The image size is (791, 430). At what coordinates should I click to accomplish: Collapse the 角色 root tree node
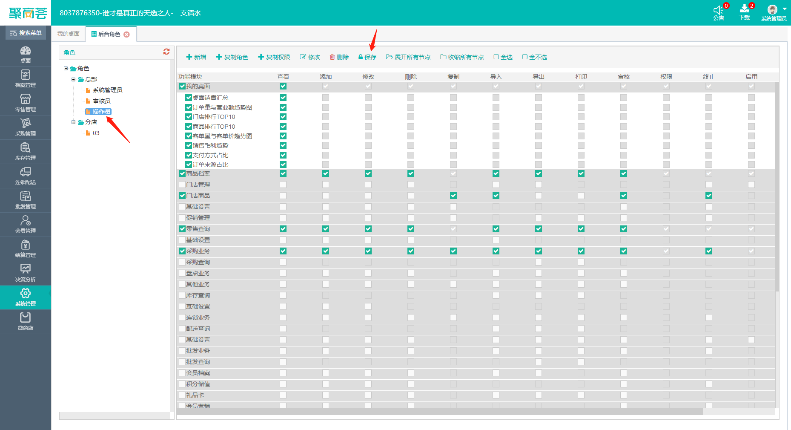[x=66, y=68]
